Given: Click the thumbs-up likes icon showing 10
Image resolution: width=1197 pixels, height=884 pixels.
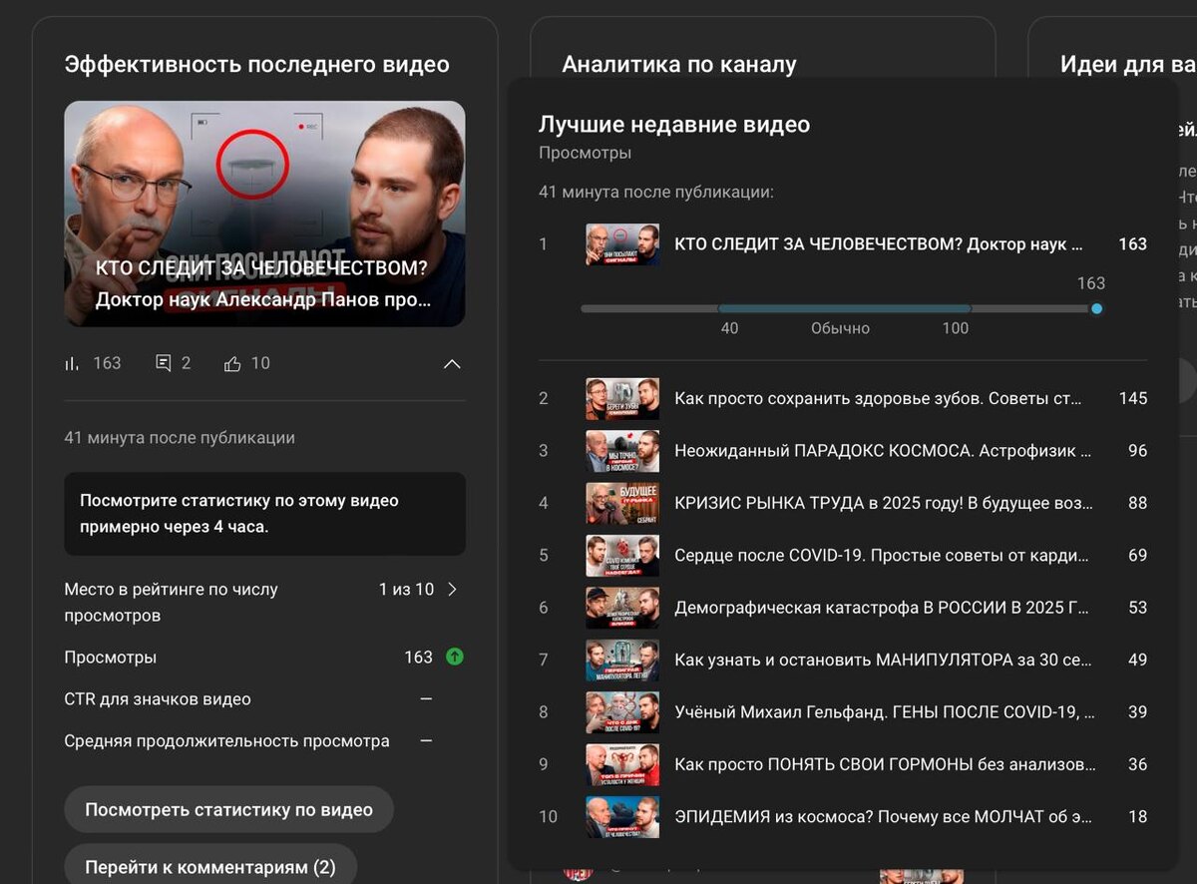Looking at the screenshot, I should pos(232,364).
